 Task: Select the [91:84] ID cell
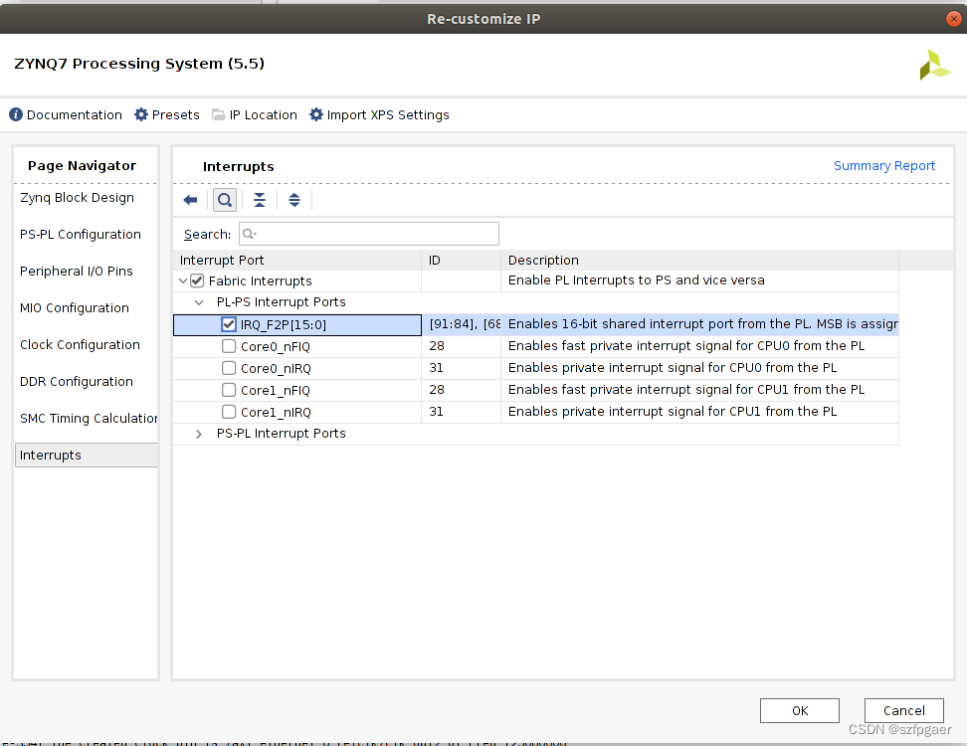pos(462,324)
